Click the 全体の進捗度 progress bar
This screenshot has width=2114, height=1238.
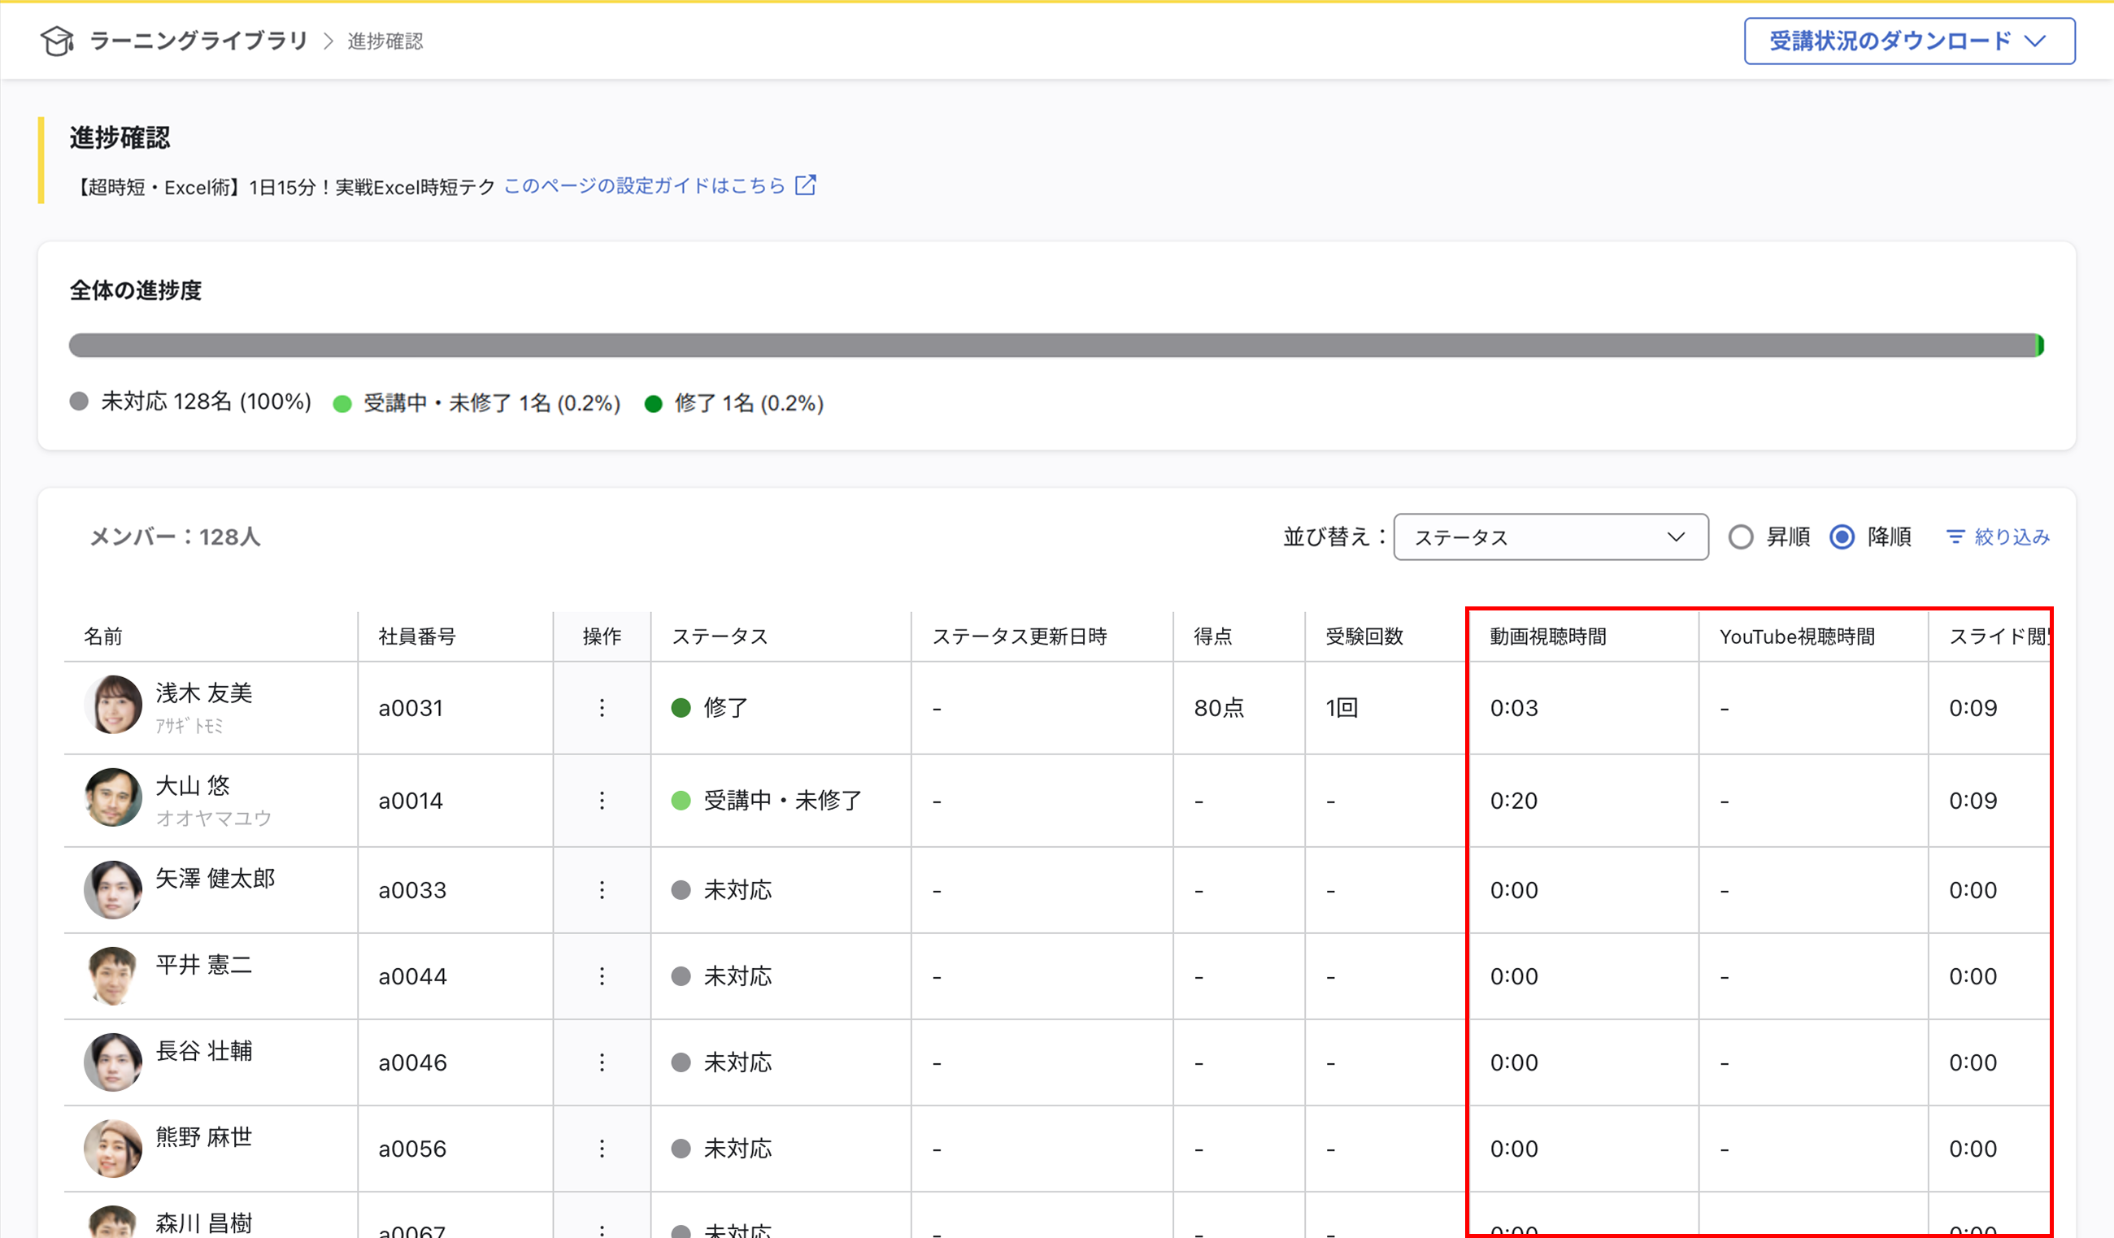[x=1057, y=345]
